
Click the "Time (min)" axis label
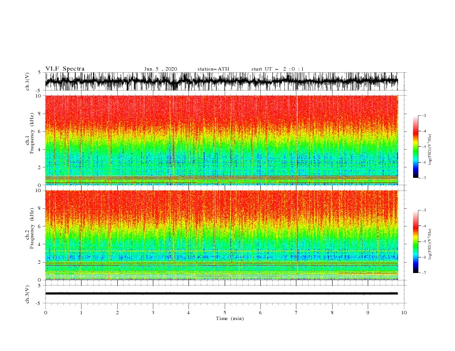click(230, 318)
